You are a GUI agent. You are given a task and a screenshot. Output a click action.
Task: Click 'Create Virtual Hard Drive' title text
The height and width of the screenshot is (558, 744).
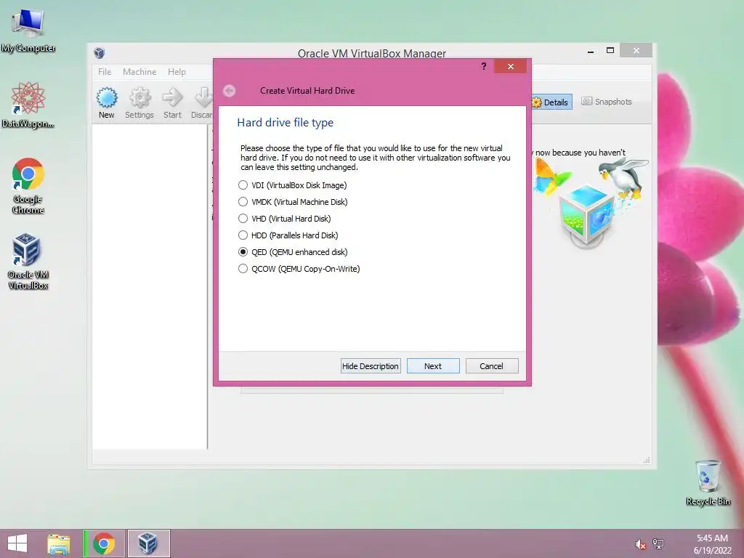[x=307, y=91]
